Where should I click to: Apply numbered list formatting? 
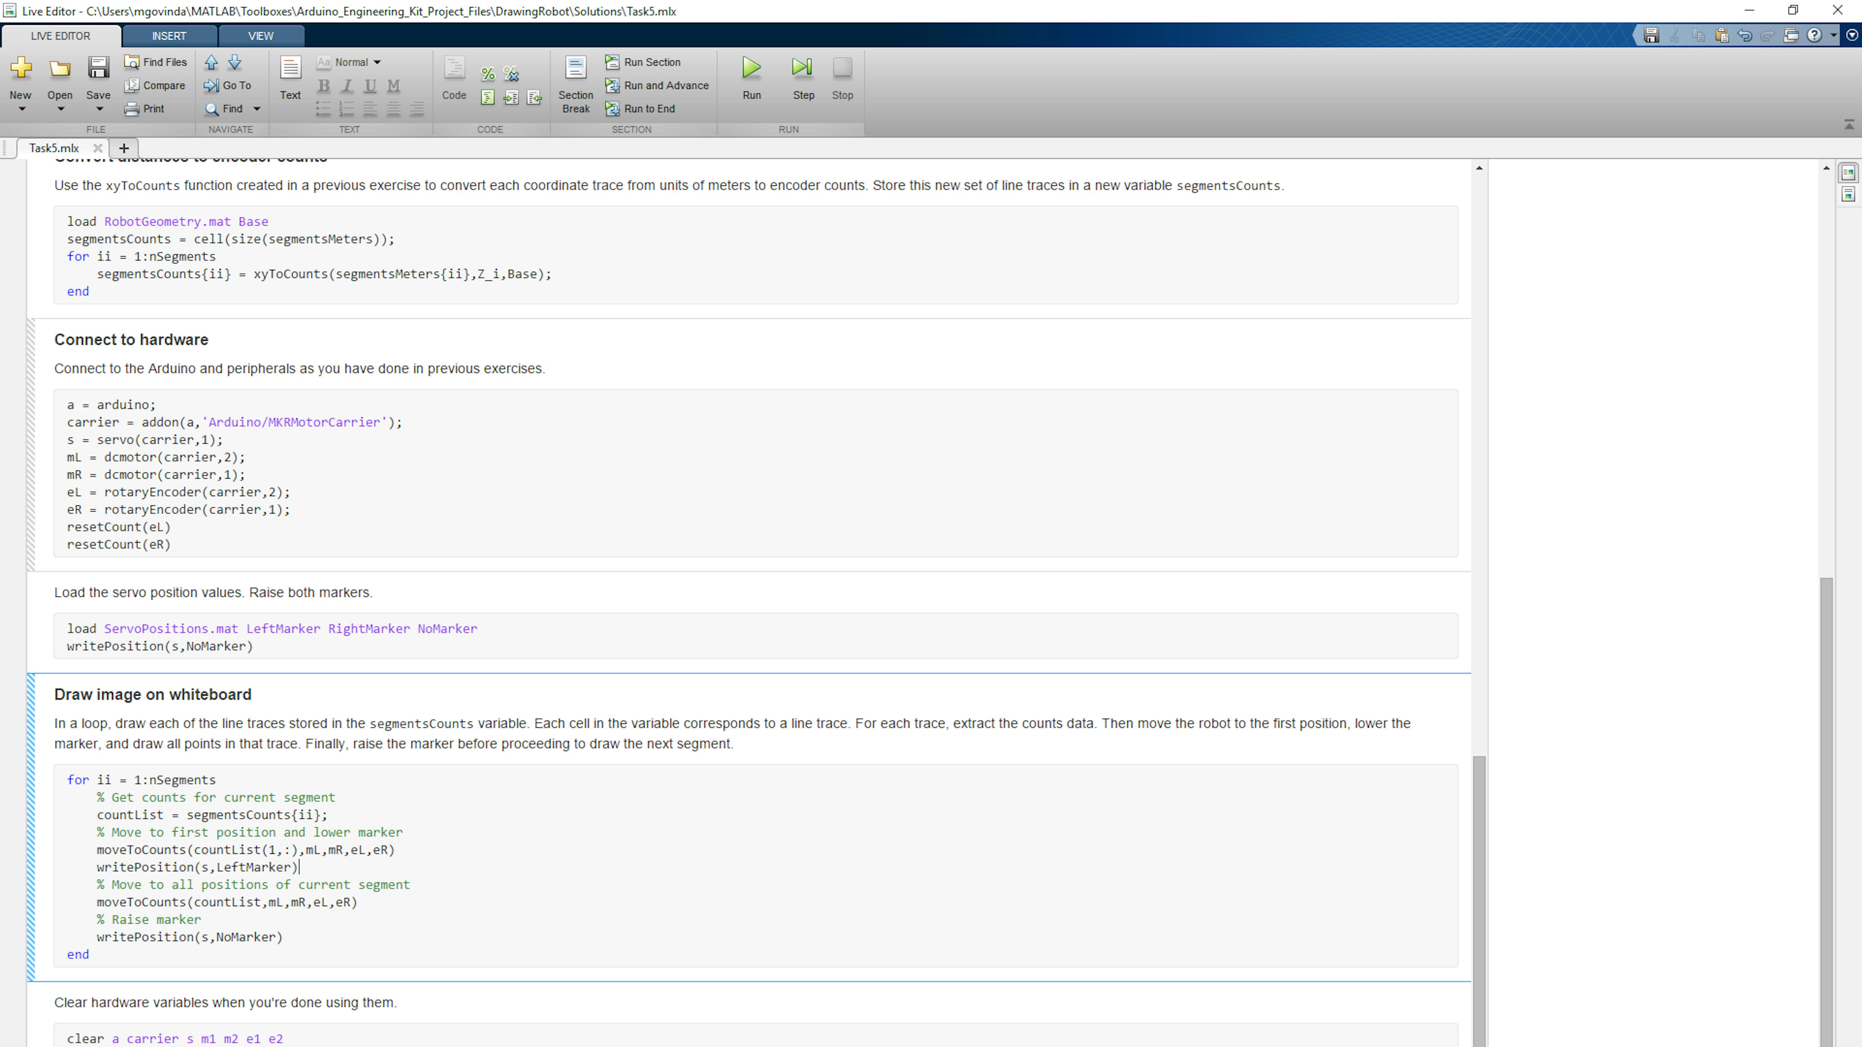(x=347, y=109)
